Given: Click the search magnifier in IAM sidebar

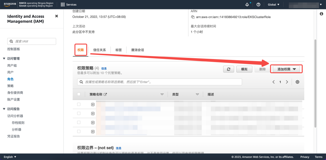Looking at the screenshot, I should 11,42.
